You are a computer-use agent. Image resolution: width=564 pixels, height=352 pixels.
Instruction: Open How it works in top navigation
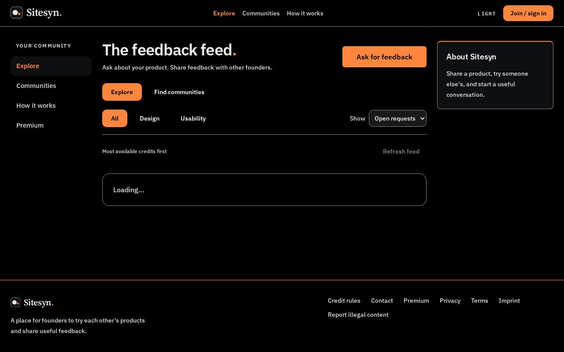305,13
